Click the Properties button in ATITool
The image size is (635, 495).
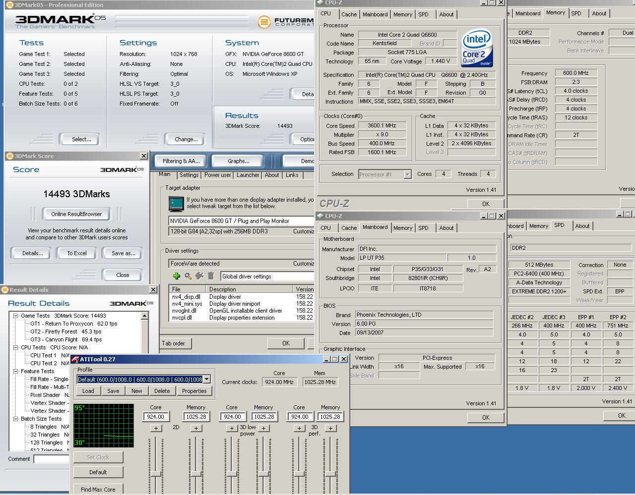coord(194,391)
